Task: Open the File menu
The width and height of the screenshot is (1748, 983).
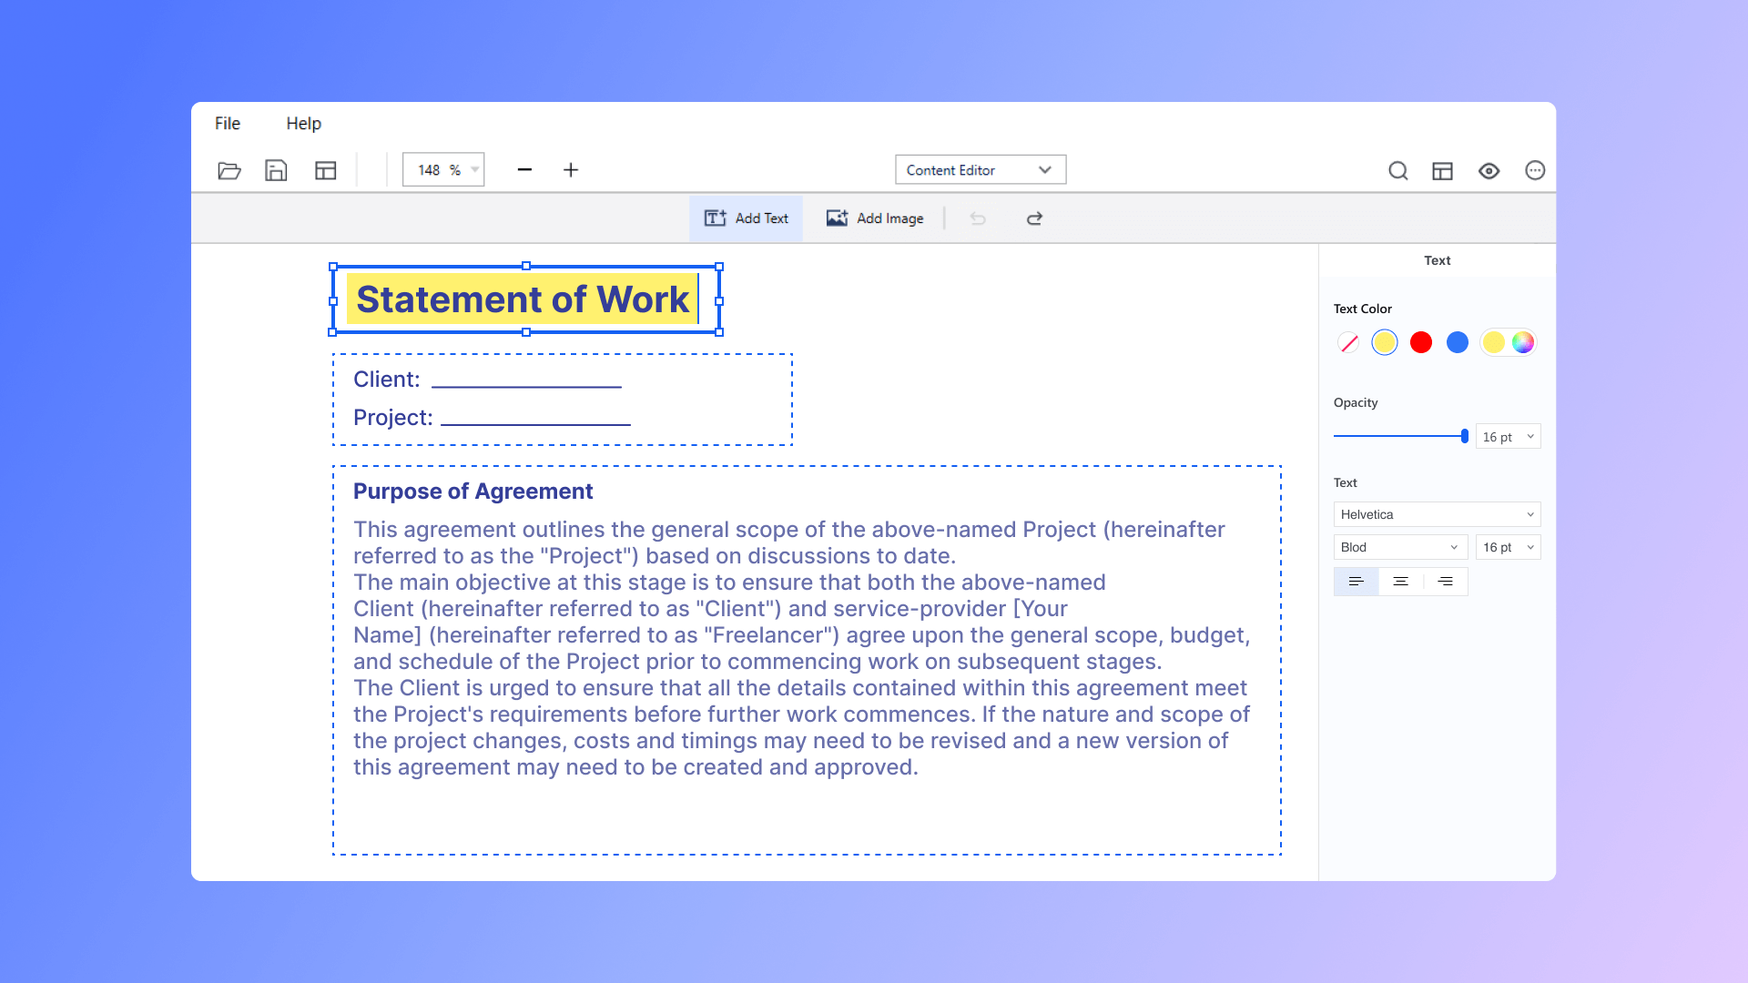Action: pos(227,123)
